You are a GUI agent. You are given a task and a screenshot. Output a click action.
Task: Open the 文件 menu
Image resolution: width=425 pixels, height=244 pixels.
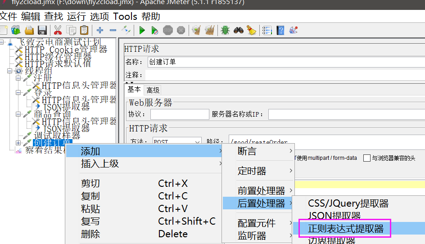pyautogui.click(x=9, y=17)
